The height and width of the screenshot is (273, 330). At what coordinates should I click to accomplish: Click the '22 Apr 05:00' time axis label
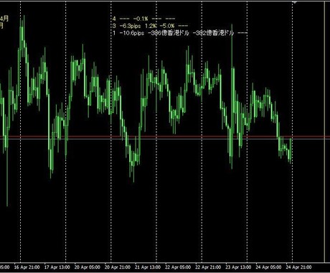click(178, 267)
